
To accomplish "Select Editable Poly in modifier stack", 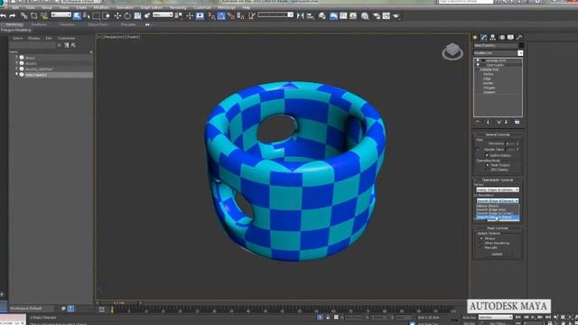I will 489,70.
